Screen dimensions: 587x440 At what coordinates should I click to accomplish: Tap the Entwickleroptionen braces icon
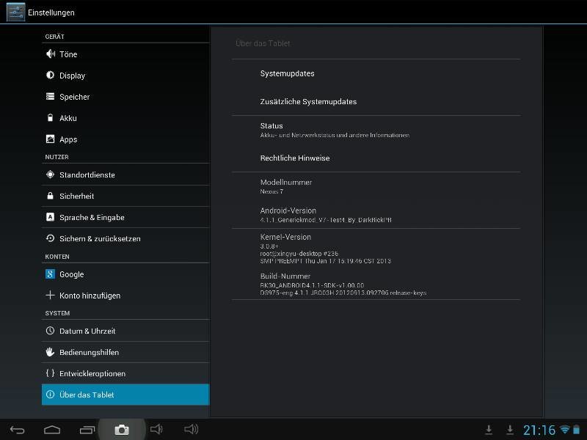tap(50, 373)
